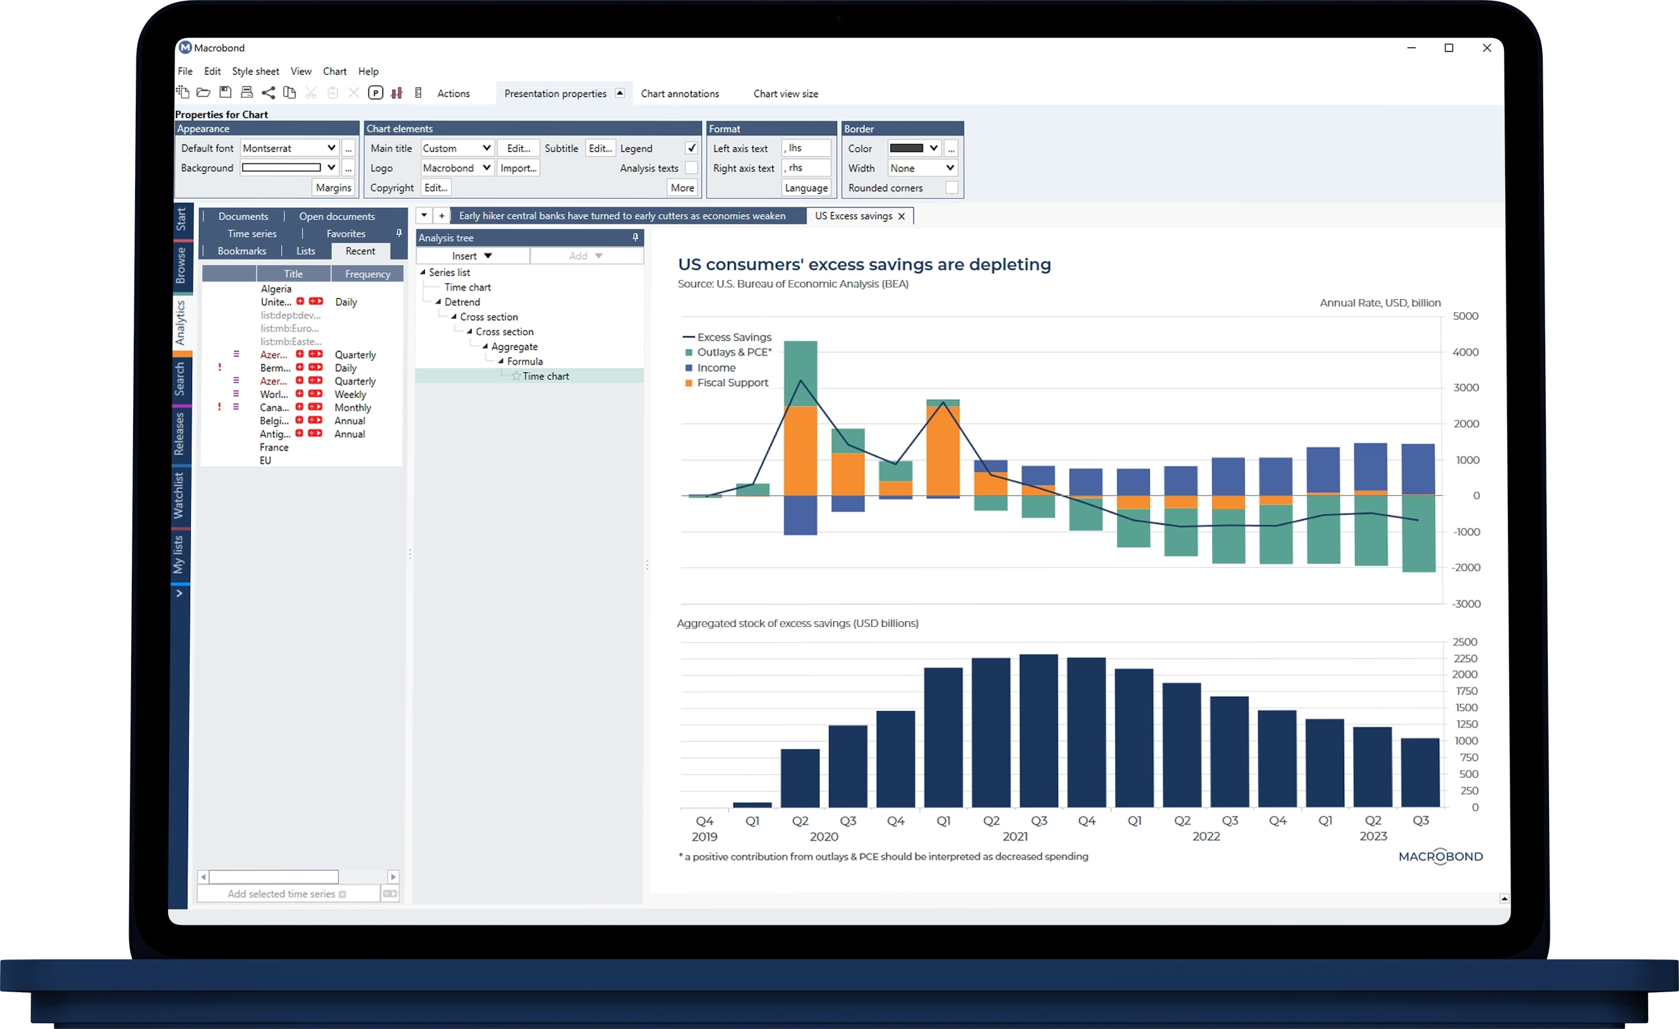Click the ruler icon beside Actions

point(418,92)
